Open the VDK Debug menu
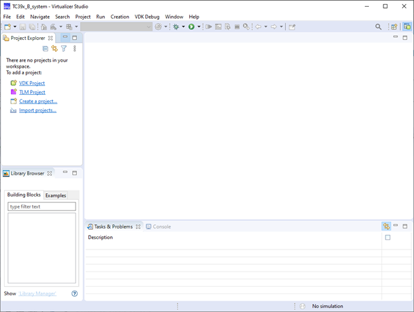The image size is (414, 312). (147, 17)
